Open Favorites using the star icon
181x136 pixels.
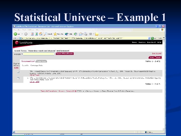(58, 34)
